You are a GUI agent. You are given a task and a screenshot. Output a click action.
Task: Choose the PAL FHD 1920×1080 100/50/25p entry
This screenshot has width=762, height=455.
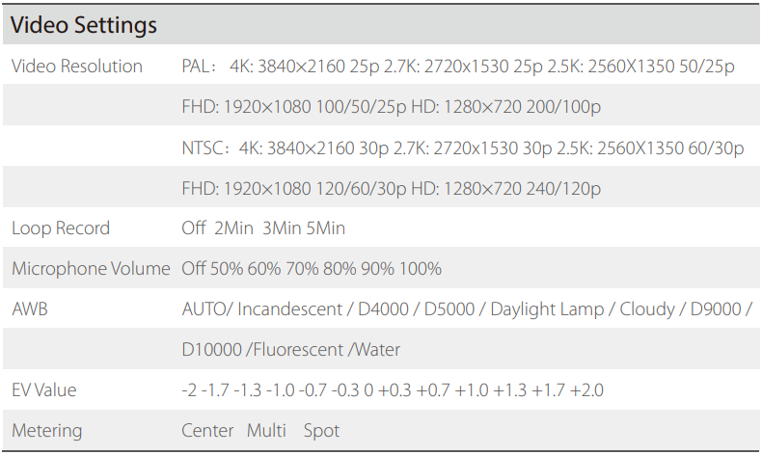pyautogui.click(x=294, y=107)
